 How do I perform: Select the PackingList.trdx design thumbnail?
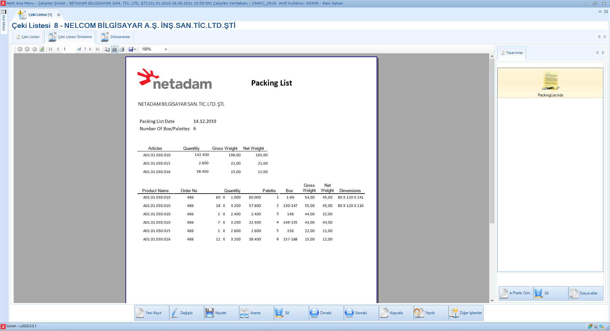tap(550, 83)
